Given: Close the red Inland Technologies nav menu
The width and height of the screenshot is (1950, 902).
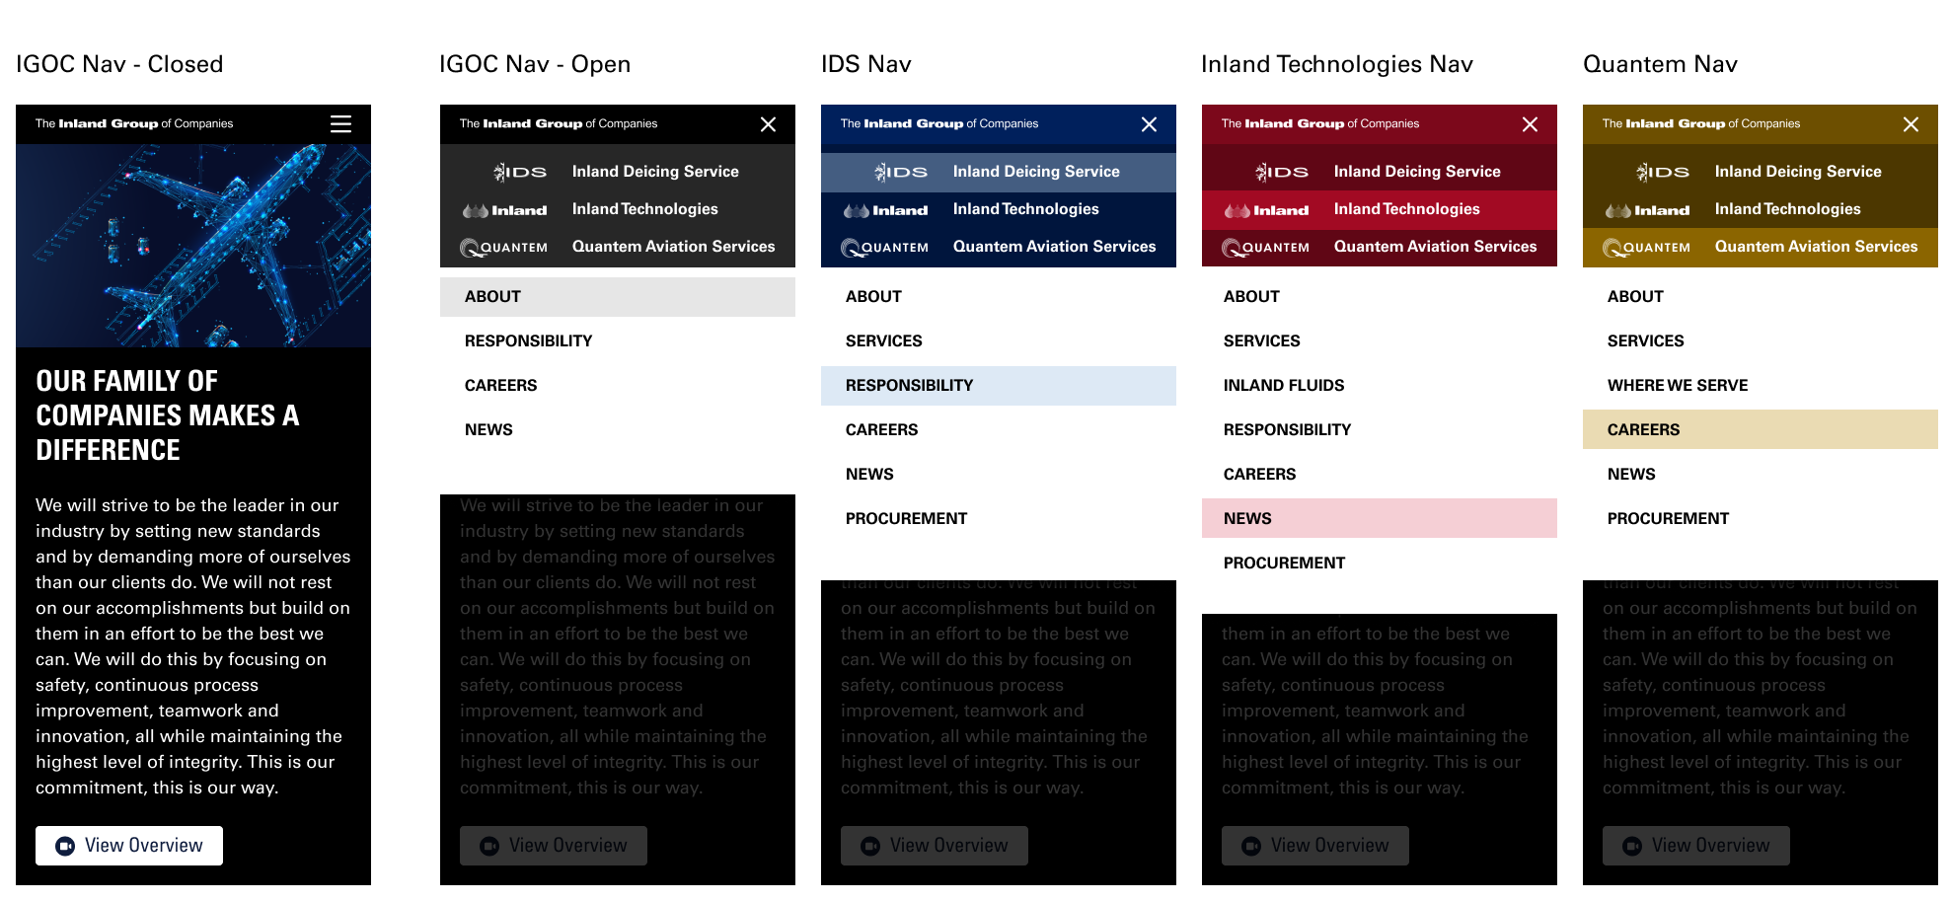Looking at the screenshot, I should coord(1530,124).
